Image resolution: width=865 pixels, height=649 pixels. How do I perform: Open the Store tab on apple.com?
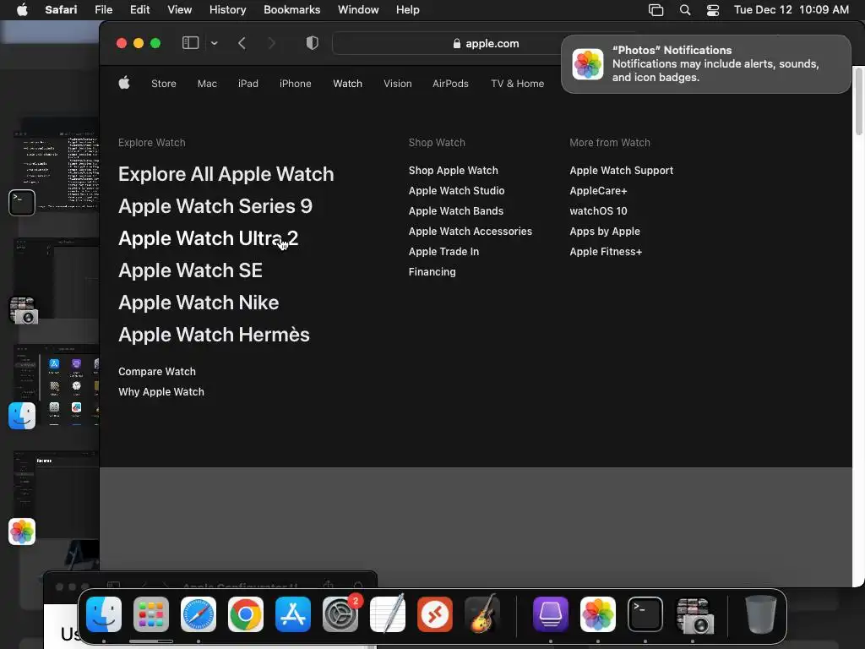(x=164, y=84)
